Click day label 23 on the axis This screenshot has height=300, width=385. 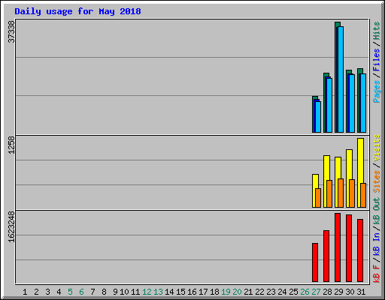(x=271, y=292)
